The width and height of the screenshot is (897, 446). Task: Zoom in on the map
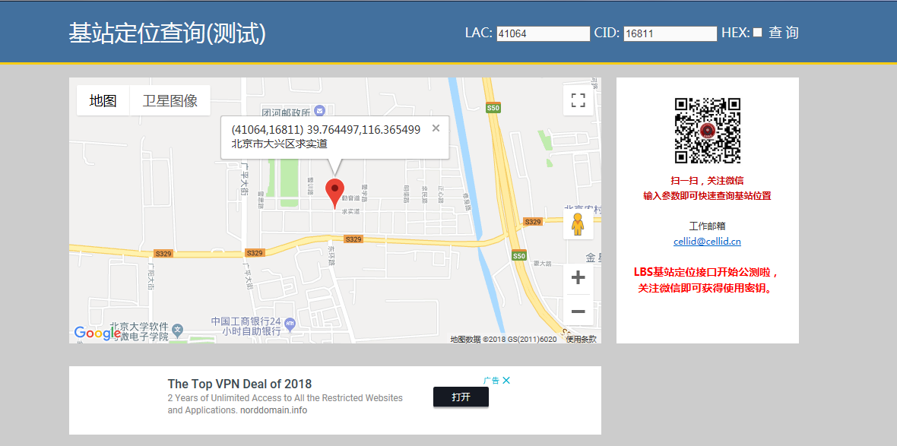pos(578,278)
